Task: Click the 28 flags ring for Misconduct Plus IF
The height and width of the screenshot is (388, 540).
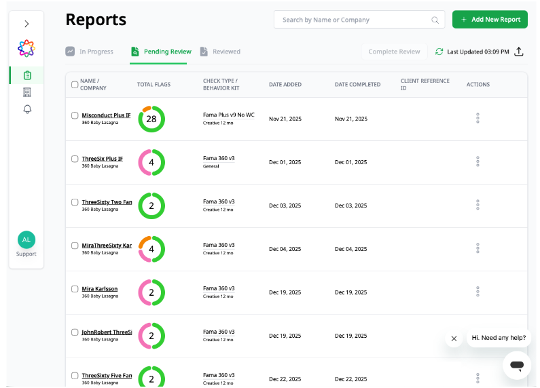Action: tap(151, 119)
